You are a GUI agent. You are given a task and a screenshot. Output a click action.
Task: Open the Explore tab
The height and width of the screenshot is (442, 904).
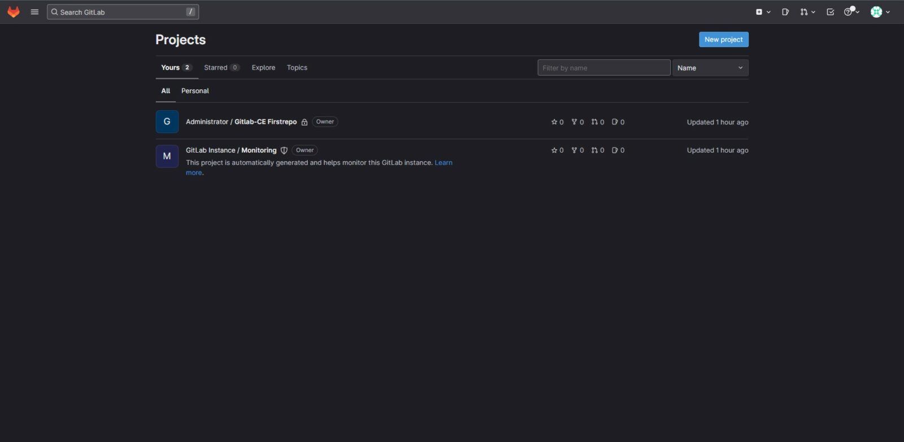coord(263,67)
